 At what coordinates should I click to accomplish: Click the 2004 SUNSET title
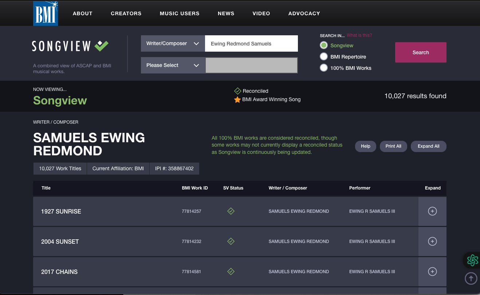(x=60, y=242)
